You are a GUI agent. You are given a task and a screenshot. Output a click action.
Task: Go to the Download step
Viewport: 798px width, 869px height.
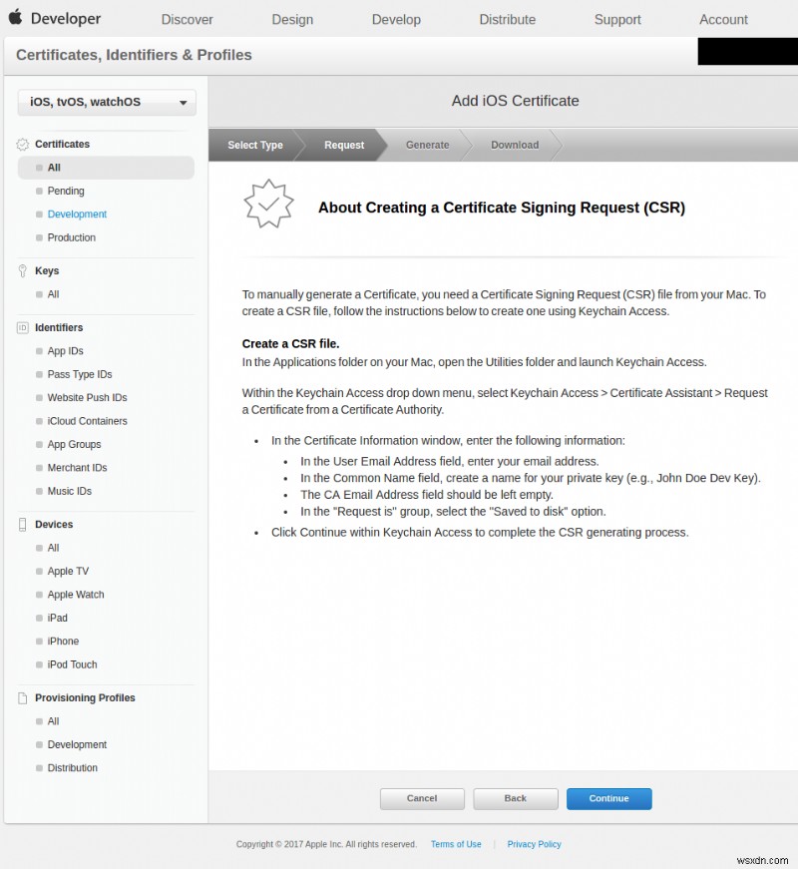click(515, 146)
